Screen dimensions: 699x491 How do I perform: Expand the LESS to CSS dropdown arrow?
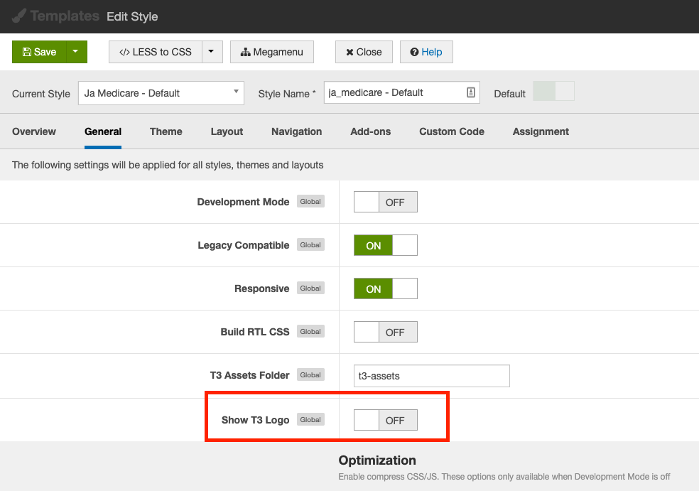click(x=212, y=52)
